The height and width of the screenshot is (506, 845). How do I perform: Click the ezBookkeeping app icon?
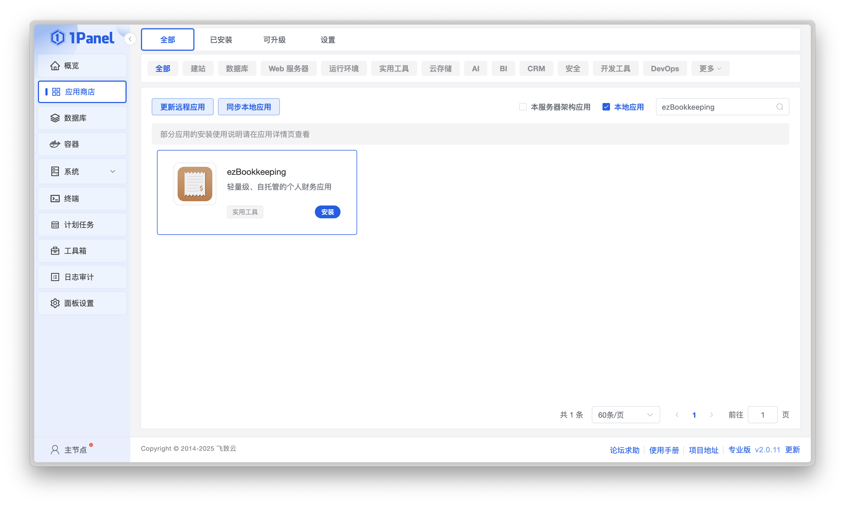[195, 184]
